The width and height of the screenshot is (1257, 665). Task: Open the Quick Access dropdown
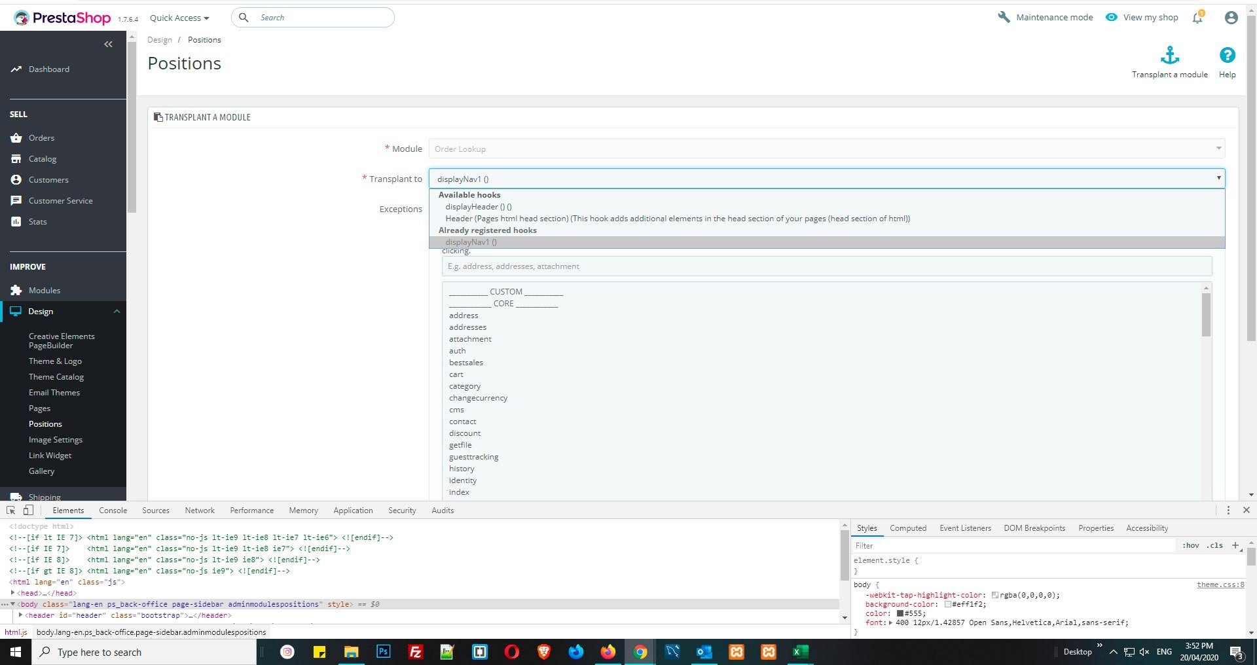coord(179,18)
